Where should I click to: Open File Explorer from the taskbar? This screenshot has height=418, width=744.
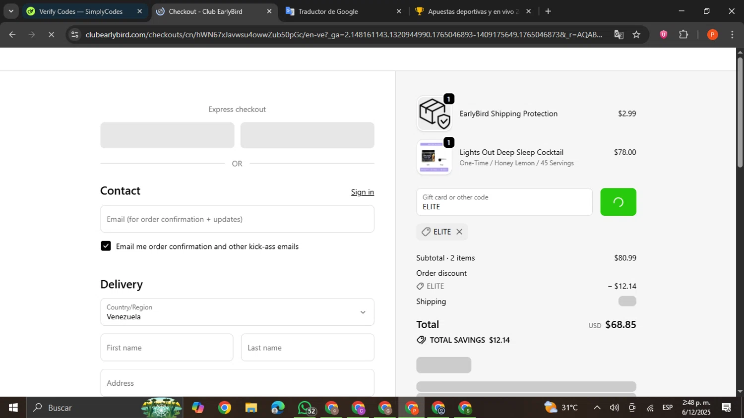(251, 408)
